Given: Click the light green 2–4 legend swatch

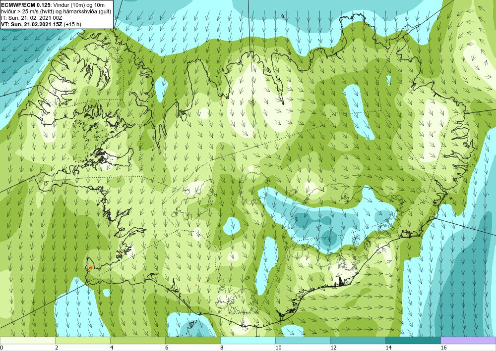Looking at the screenshot, I should (x=82, y=340).
